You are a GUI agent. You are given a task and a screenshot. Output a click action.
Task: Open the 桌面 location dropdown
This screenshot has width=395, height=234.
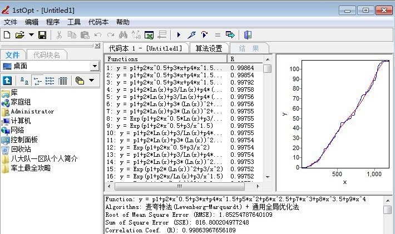click(x=95, y=67)
